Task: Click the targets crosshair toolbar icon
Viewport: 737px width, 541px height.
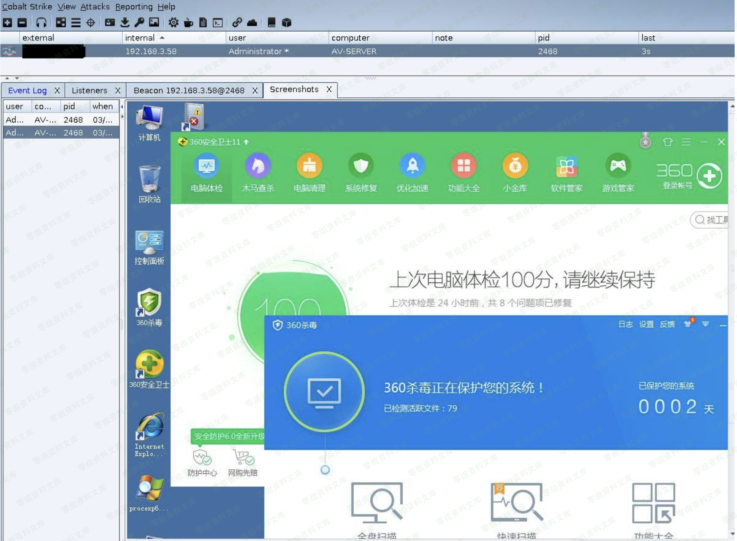Action: pos(91,23)
